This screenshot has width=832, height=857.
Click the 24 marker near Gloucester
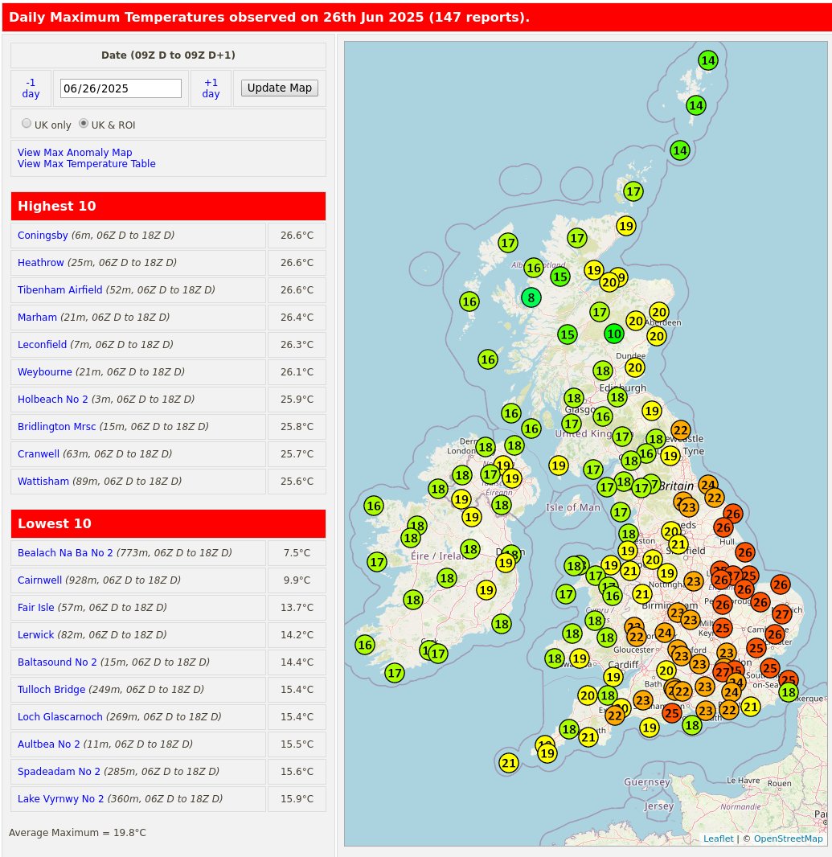tap(665, 633)
